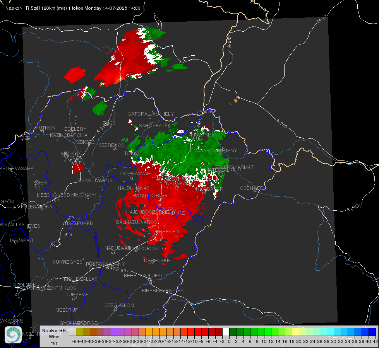The height and width of the screenshot is (348, 379).
Task: Click the SZEGHALOM label
Action: coord(119,305)
